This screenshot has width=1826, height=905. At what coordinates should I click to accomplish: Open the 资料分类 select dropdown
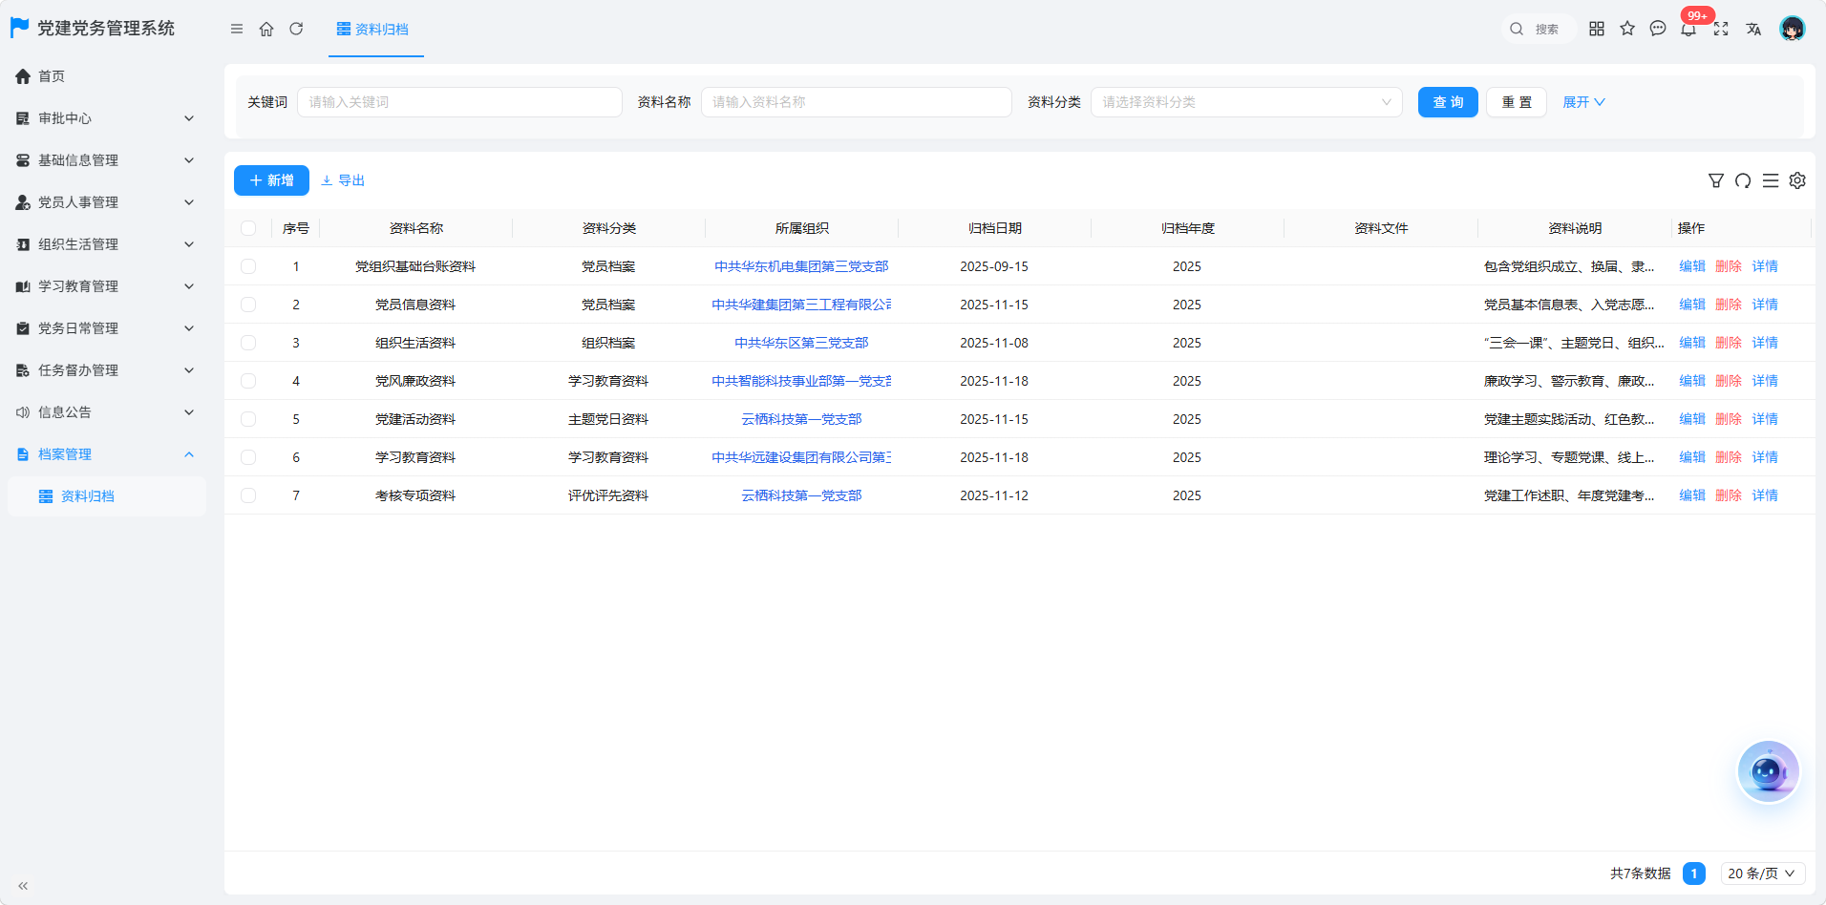1246,102
